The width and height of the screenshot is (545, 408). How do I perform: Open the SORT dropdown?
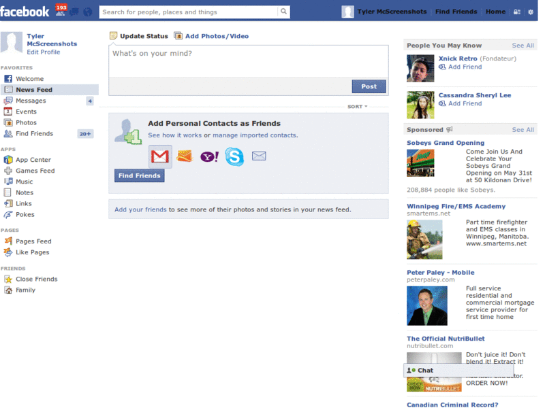[x=357, y=107]
